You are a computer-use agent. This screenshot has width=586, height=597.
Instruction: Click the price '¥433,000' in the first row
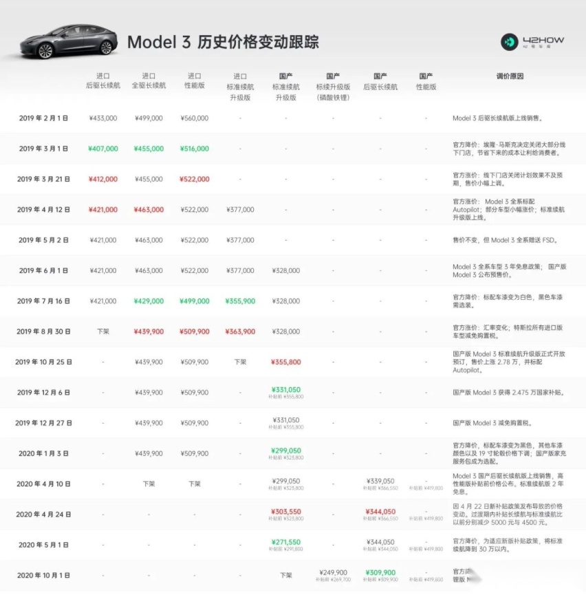pos(102,118)
